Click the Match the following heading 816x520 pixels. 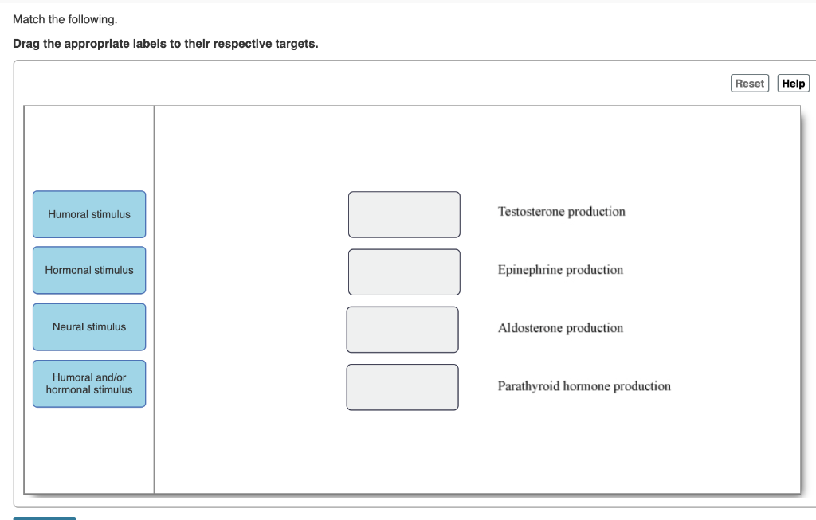(66, 19)
